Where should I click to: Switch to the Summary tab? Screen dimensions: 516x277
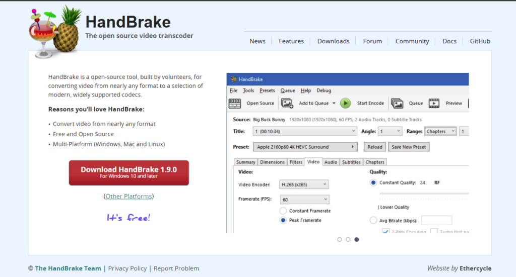pos(245,162)
